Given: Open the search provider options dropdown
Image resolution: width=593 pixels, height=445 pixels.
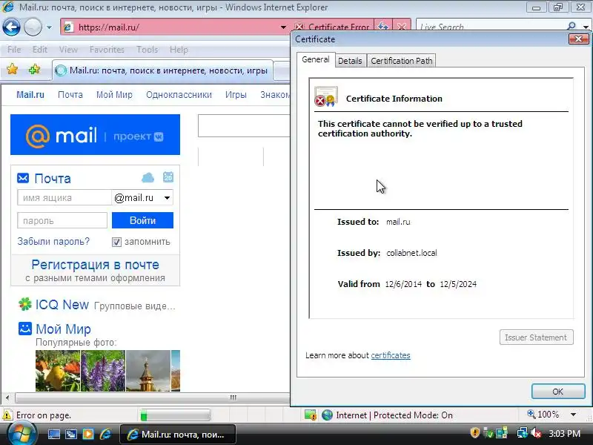Looking at the screenshot, I should click(x=586, y=27).
